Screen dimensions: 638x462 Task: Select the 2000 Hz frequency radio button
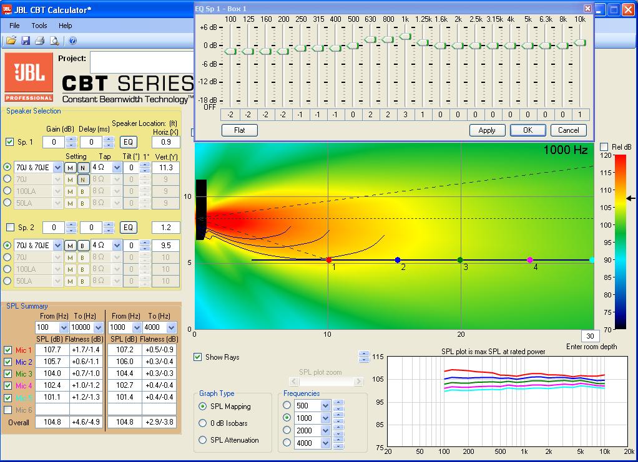(x=287, y=430)
